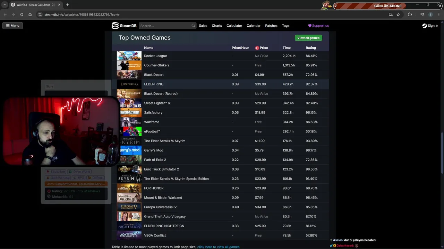444x249 pixels.
Task: Open the Calculator page
Action: point(234,26)
